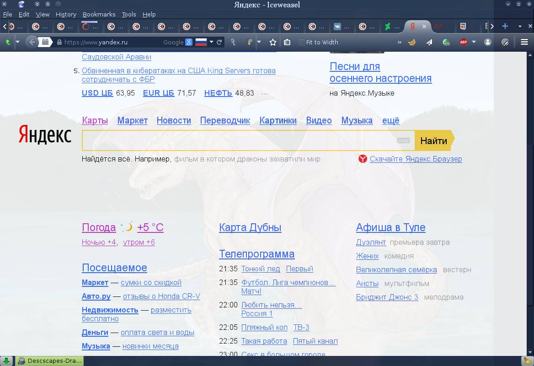534x366 pixels.
Task: Click the paper plane toolbar icon
Action: click(x=429, y=42)
